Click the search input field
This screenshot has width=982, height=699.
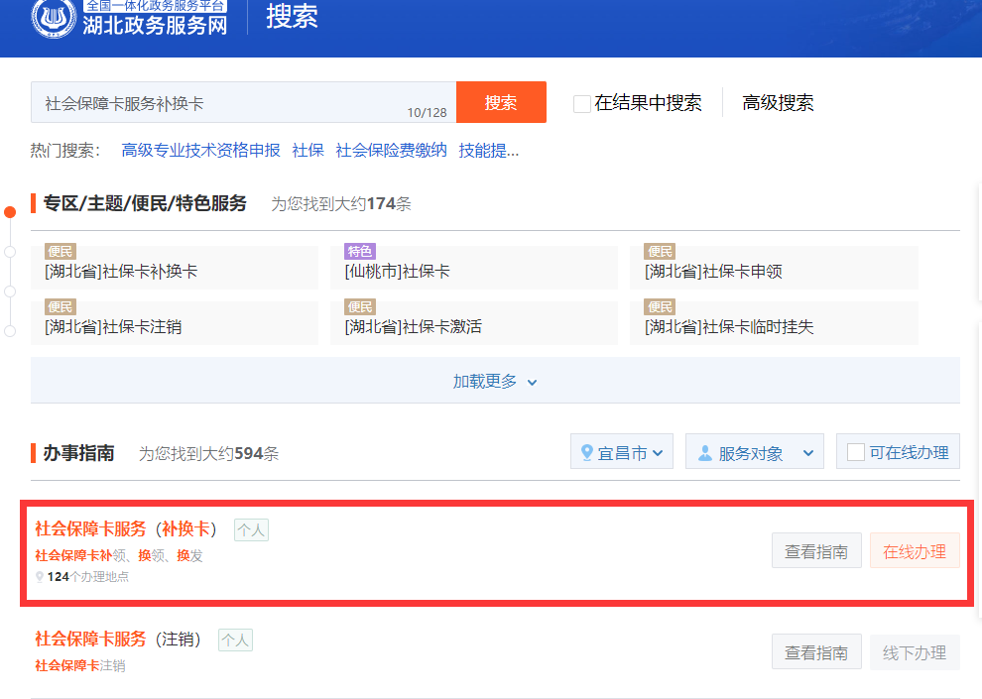(218, 102)
